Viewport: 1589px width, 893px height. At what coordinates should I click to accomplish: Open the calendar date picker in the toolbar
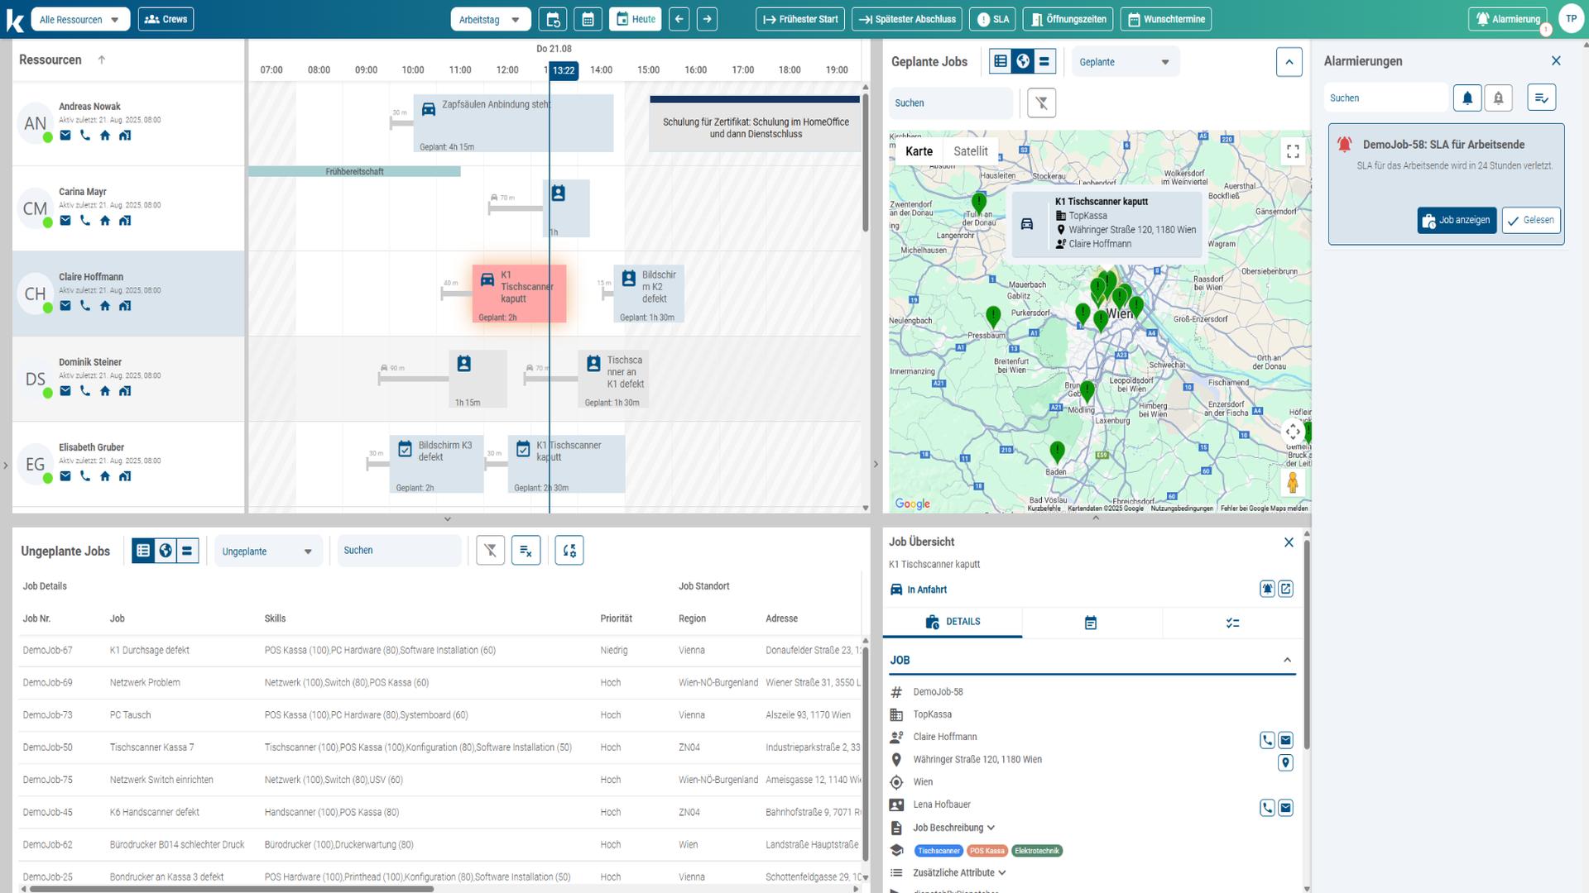tap(588, 19)
